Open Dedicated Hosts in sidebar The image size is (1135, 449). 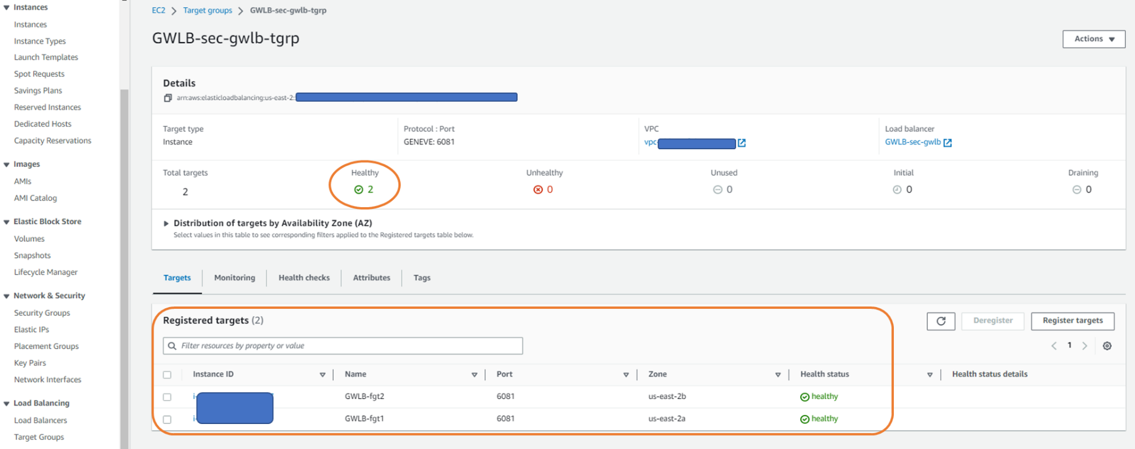(43, 124)
